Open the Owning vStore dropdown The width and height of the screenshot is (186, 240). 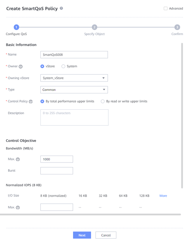(x=74, y=78)
